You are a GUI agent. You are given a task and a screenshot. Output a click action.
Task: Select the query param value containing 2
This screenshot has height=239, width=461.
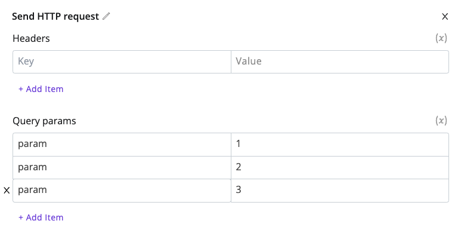tap(340, 167)
